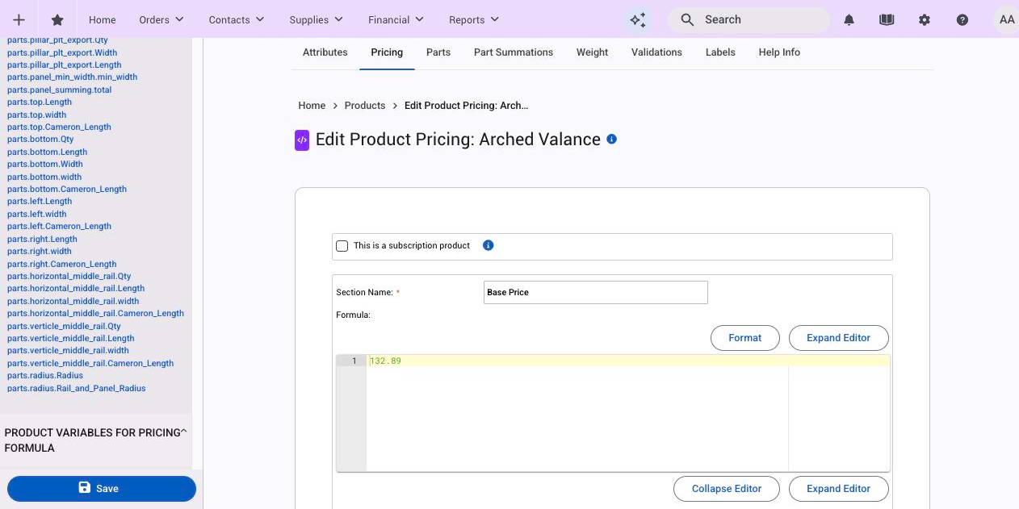This screenshot has width=1019, height=509.
Task: Click the info icon beside Arched Valance title
Action: pyautogui.click(x=611, y=139)
